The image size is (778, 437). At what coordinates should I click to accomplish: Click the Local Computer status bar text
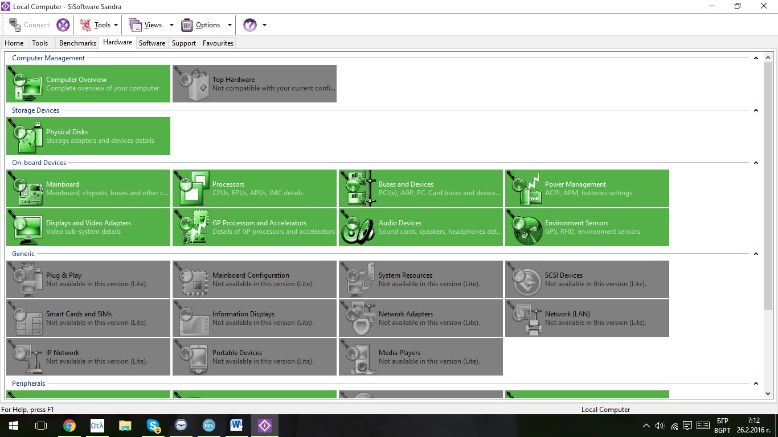pyautogui.click(x=605, y=410)
